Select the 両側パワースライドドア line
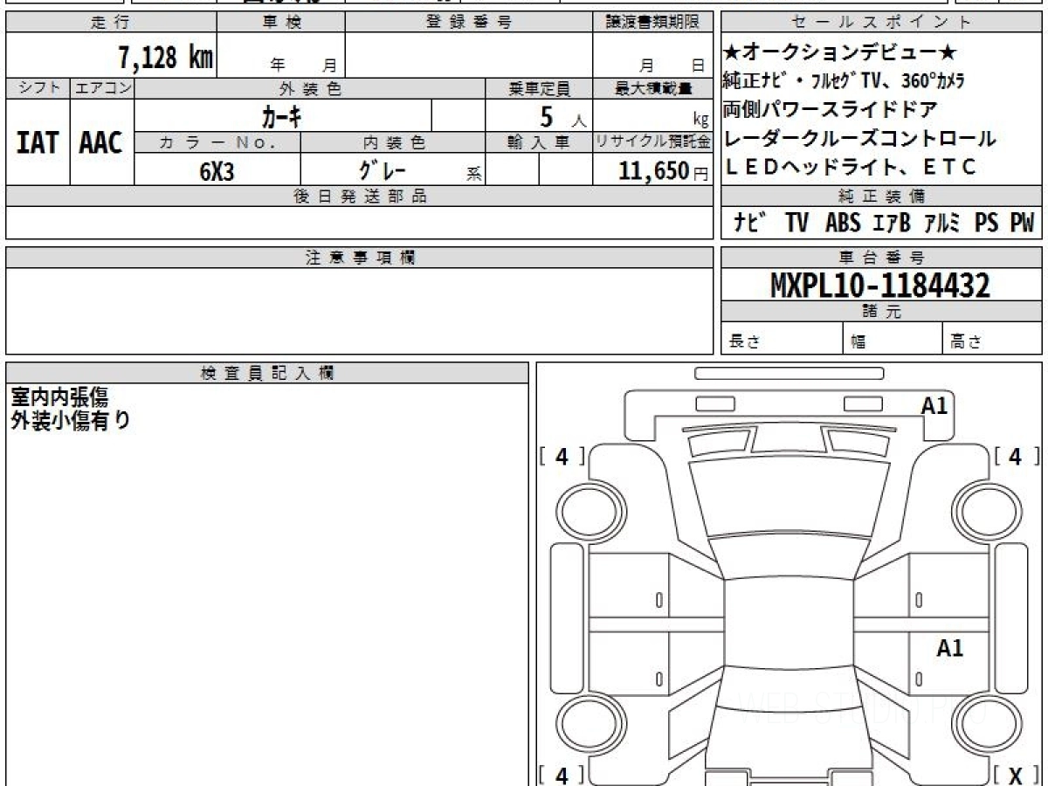Screen dimensions: 1048x786 tap(831, 110)
